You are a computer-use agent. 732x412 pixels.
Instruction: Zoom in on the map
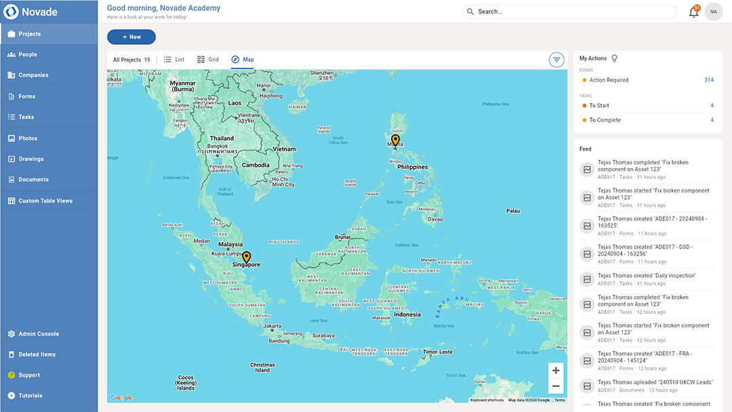[556, 369]
